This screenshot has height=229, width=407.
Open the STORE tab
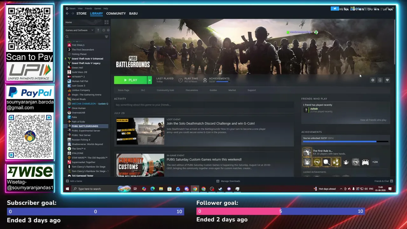click(x=81, y=13)
